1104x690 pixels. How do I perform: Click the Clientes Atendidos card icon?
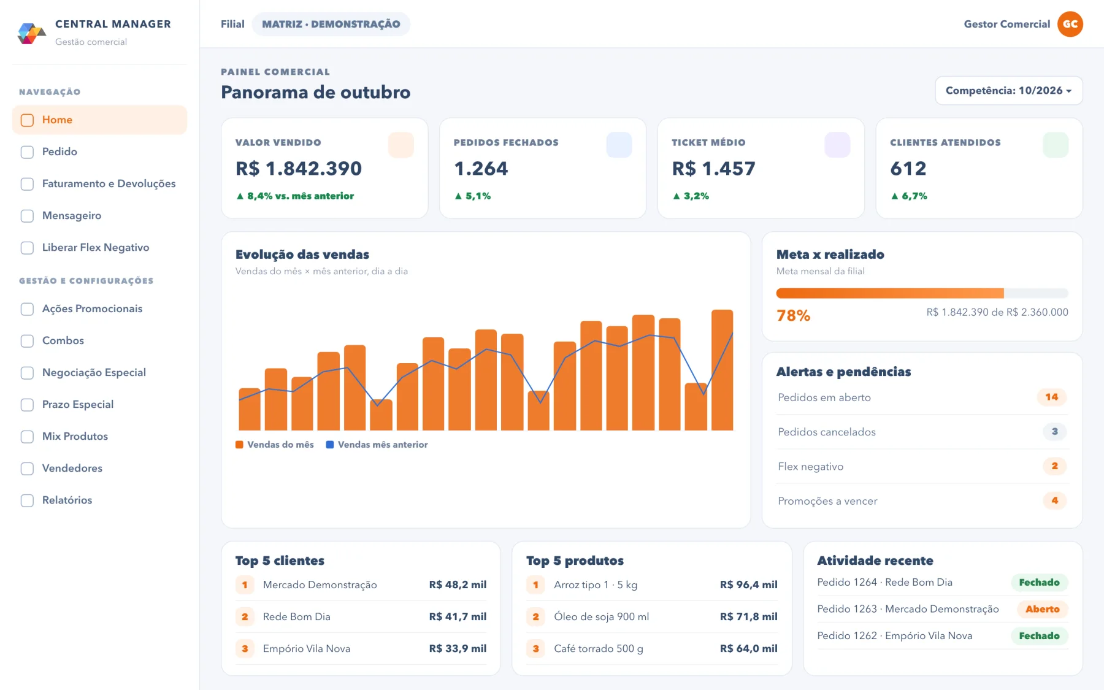[x=1056, y=145]
